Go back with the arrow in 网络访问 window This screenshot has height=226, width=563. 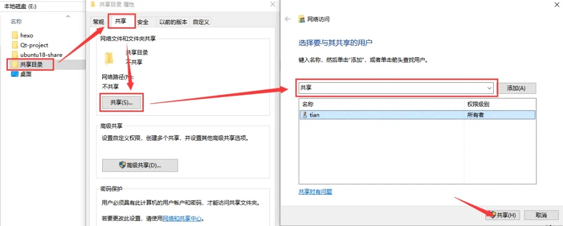pos(287,19)
